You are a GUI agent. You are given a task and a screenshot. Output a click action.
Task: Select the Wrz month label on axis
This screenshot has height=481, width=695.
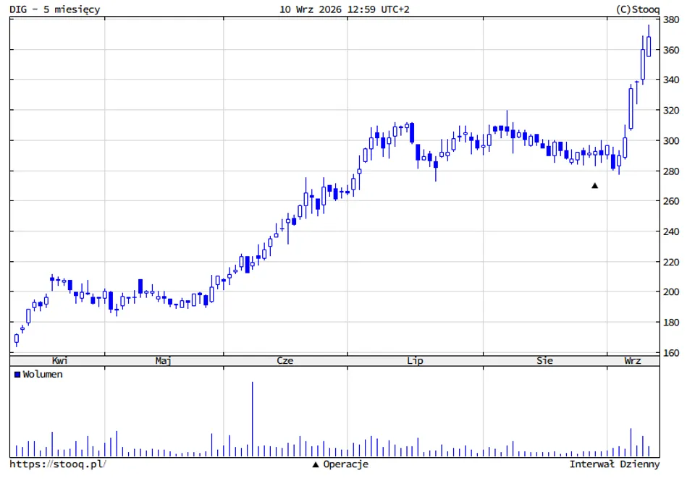coord(633,360)
